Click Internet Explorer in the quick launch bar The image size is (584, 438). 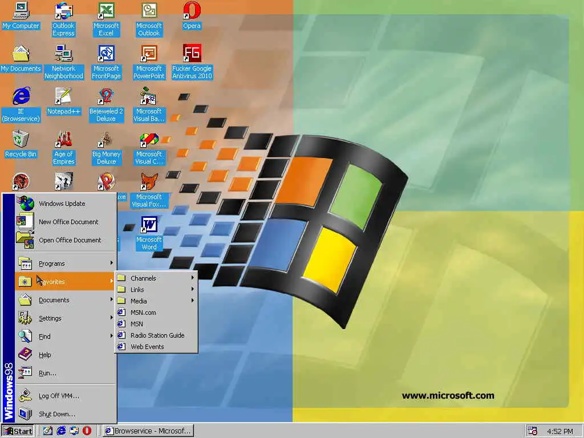[61, 431]
